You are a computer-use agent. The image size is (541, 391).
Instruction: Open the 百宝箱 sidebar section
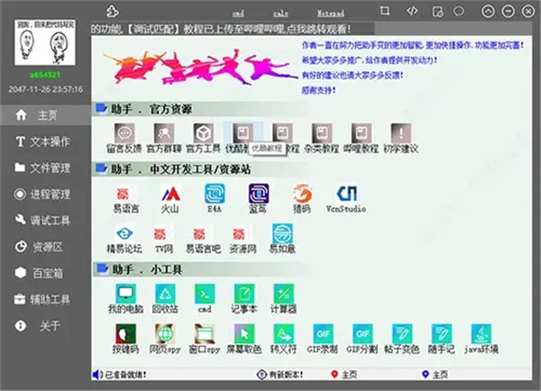40,273
